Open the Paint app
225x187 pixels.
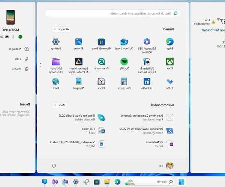point(56,83)
